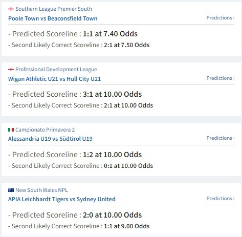Click the Australia flag beside New South Wales NPL
This screenshot has width=242, height=237.
pos(11,190)
